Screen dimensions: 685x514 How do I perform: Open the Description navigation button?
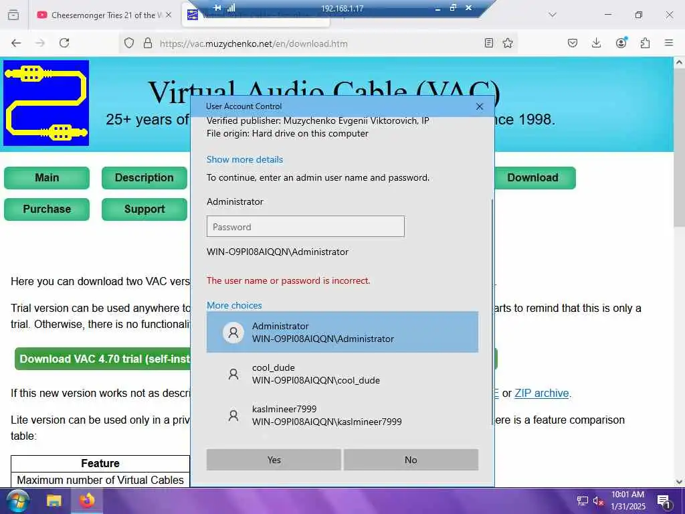tap(144, 178)
